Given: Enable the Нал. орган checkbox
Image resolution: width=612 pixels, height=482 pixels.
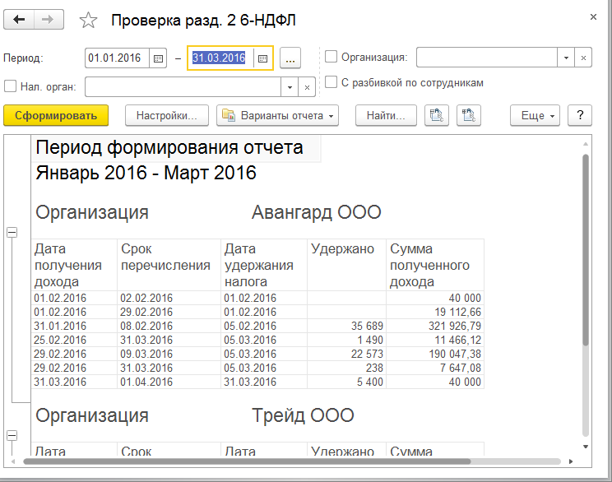Looking at the screenshot, I should [11, 86].
